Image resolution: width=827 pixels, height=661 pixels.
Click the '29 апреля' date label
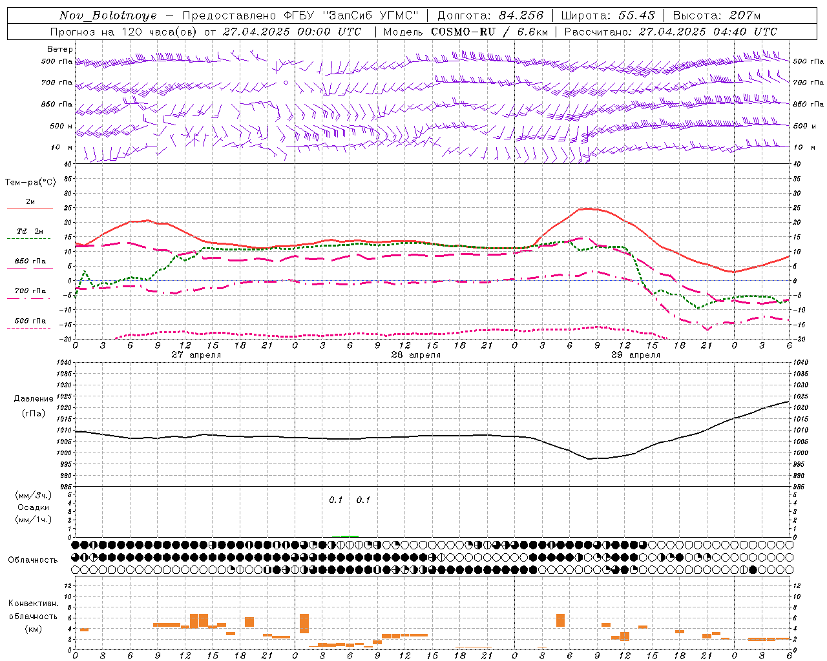point(635,355)
